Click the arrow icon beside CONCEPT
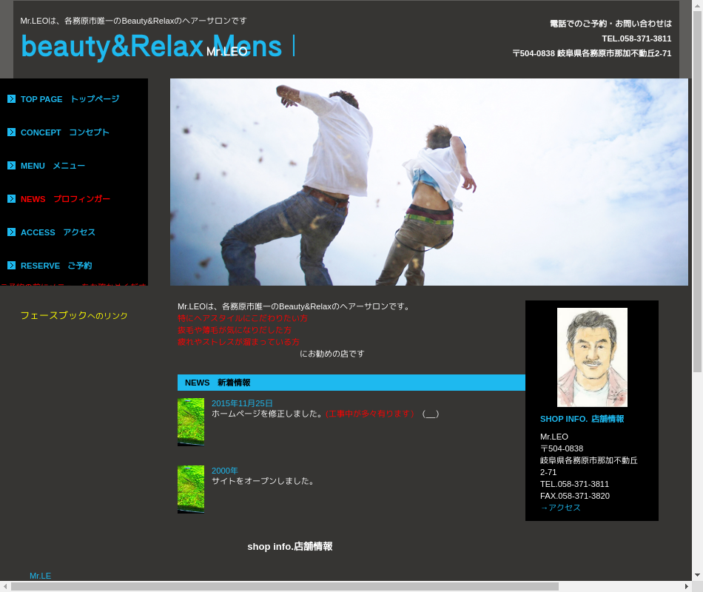 [11, 132]
